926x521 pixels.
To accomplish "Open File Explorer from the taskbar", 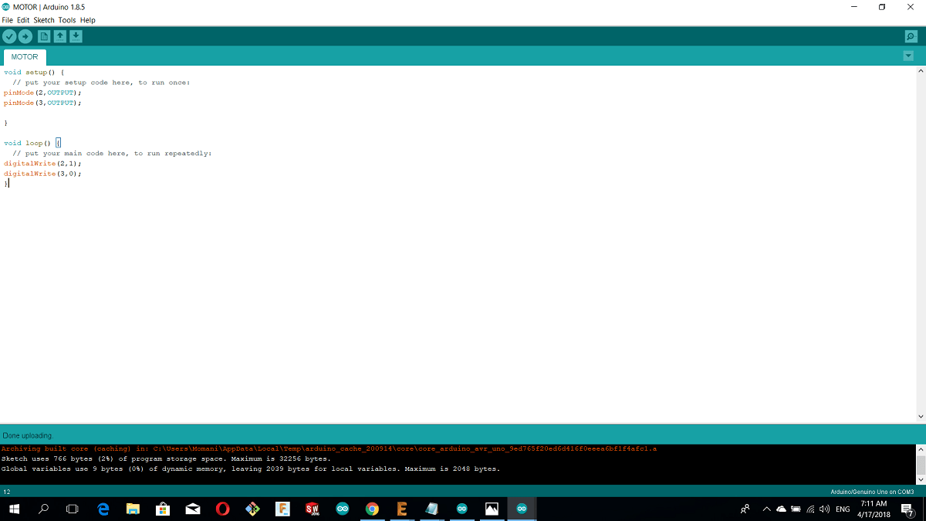I will pos(133,509).
